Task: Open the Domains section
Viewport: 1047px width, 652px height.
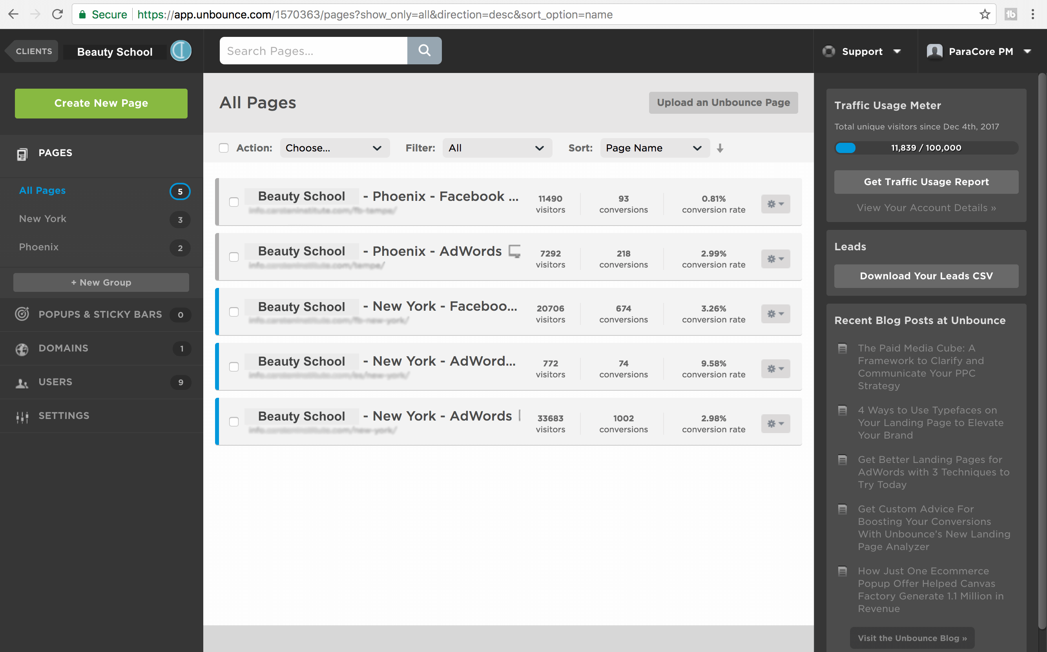Action: [101, 348]
